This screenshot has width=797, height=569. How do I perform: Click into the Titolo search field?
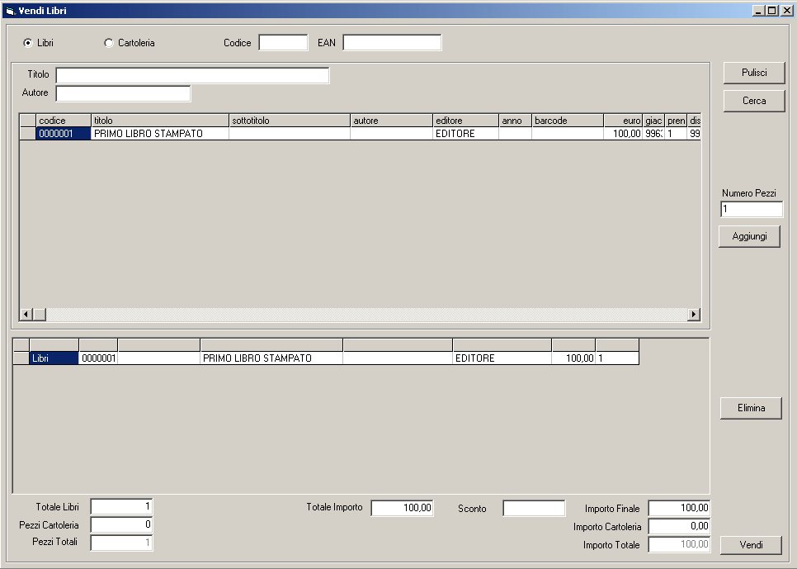pyautogui.click(x=192, y=76)
